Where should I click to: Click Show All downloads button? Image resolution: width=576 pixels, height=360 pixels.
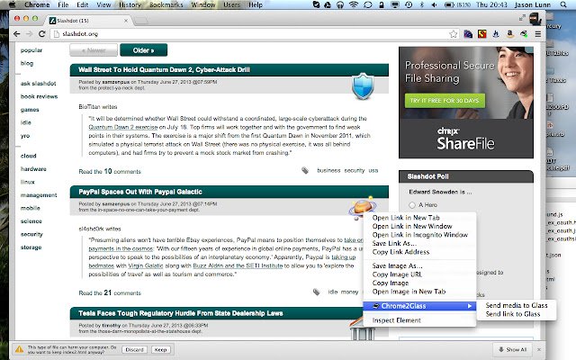pyautogui.click(x=512, y=349)
